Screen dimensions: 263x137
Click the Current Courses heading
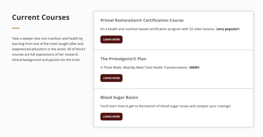[x=41, y=17]
